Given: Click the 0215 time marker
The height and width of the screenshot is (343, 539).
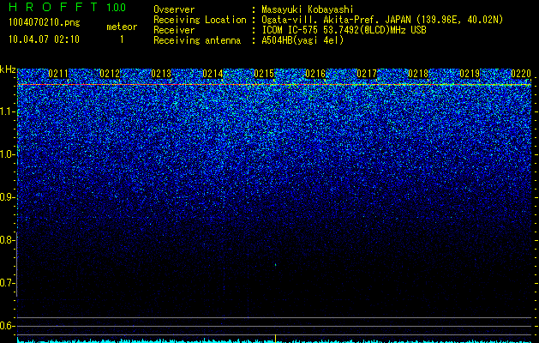Looking at the screenshot, I should coord(264,74).
